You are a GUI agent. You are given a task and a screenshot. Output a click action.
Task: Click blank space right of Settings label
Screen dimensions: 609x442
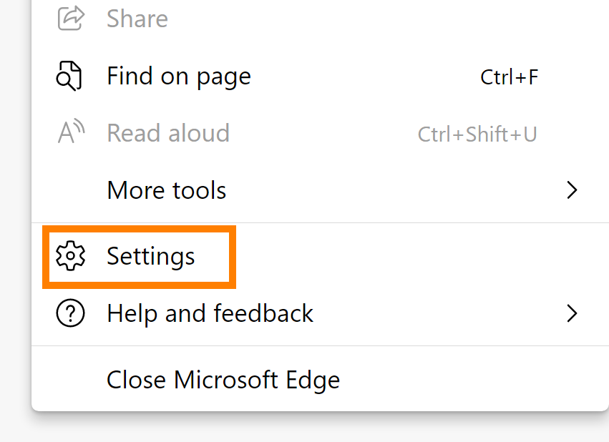point(401,256)
